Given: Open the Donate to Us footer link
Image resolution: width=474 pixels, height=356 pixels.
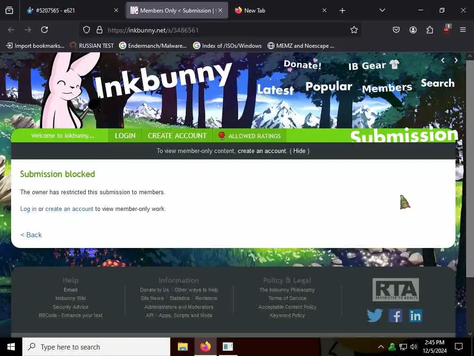Looking at the screenshot, I should click(155, 290).
